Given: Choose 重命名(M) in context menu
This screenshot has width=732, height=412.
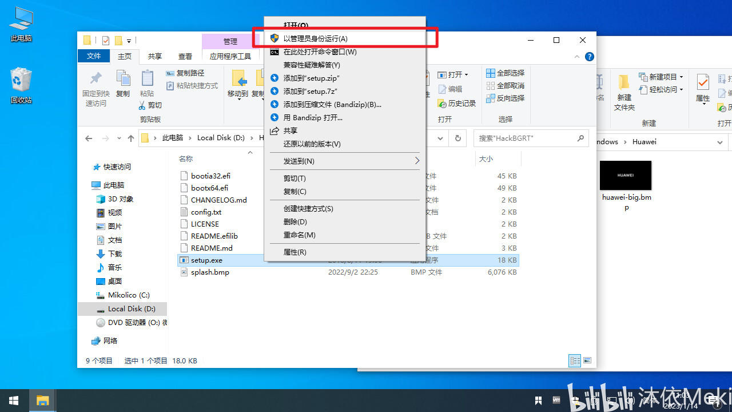Looking at the screenshot, I should tap(345, 235).
